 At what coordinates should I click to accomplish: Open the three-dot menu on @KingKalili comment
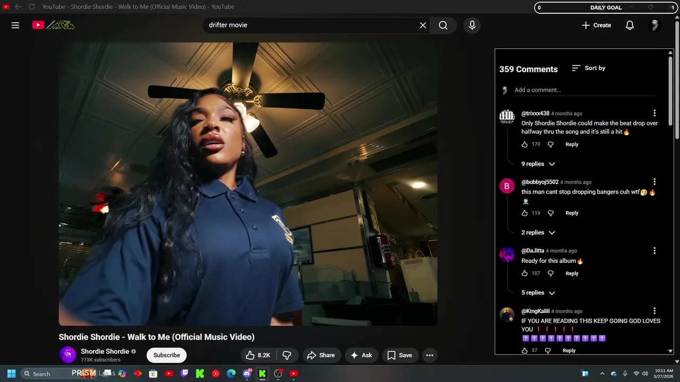tap(654, 311)
